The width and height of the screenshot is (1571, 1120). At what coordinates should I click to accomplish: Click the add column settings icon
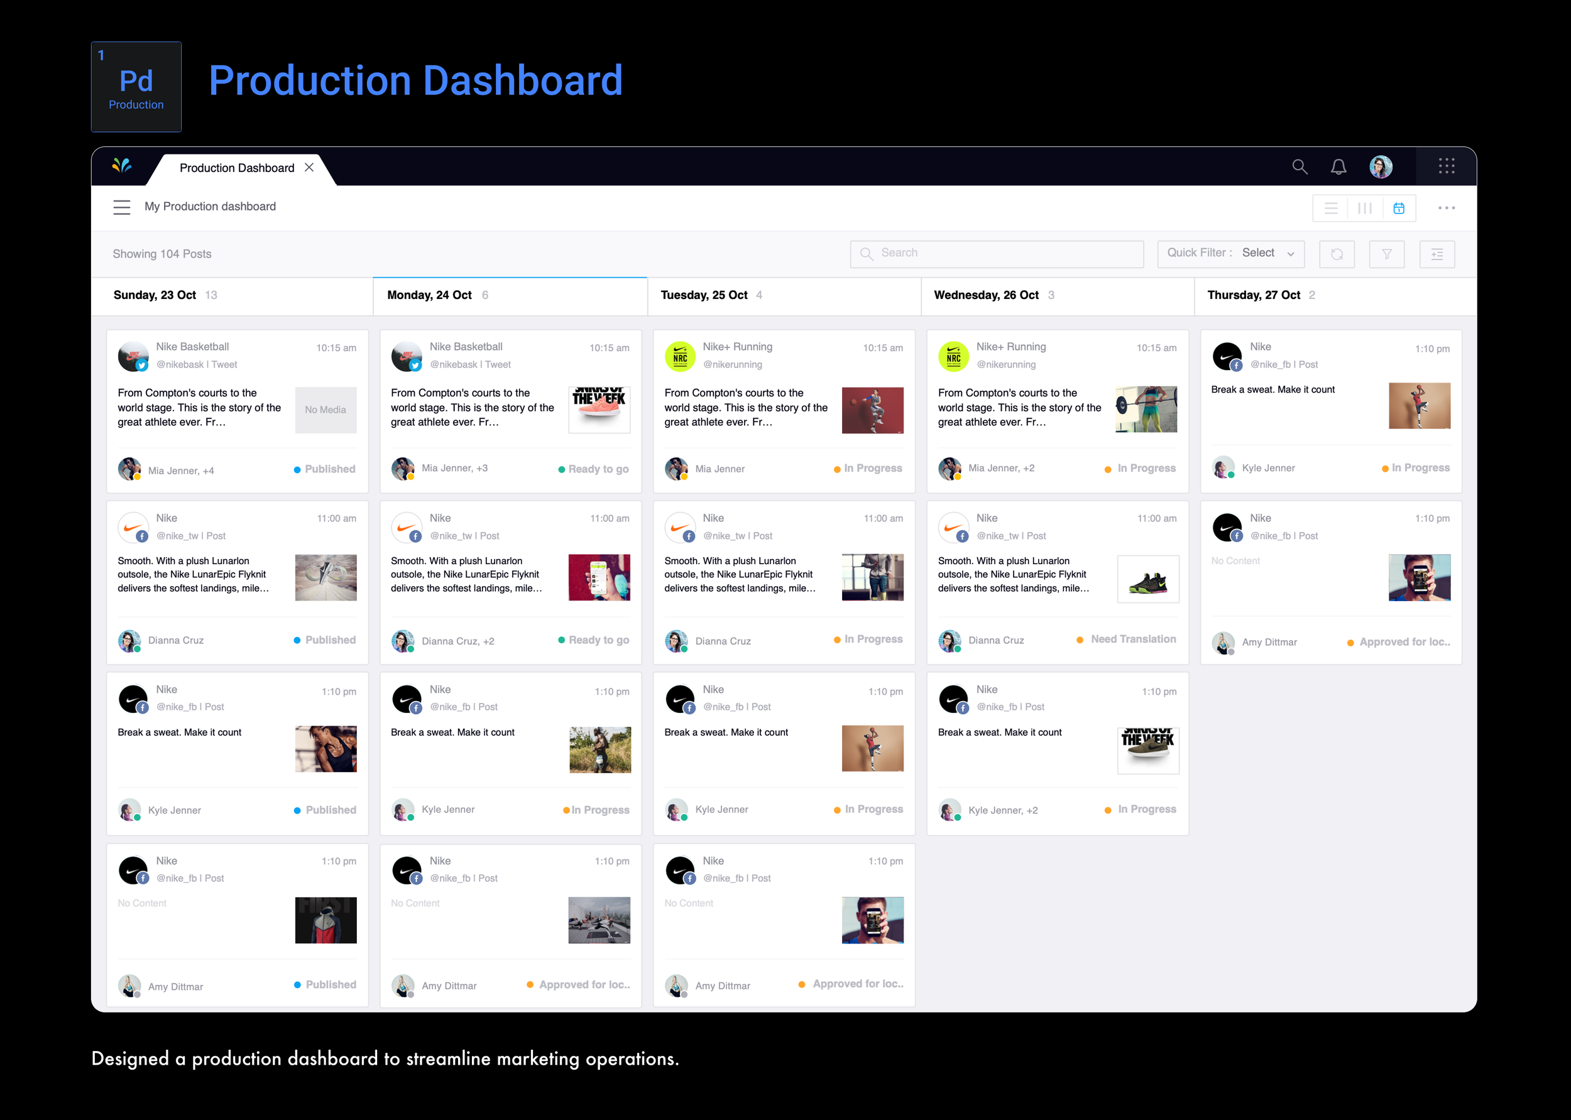click(x=1437, y=254)
